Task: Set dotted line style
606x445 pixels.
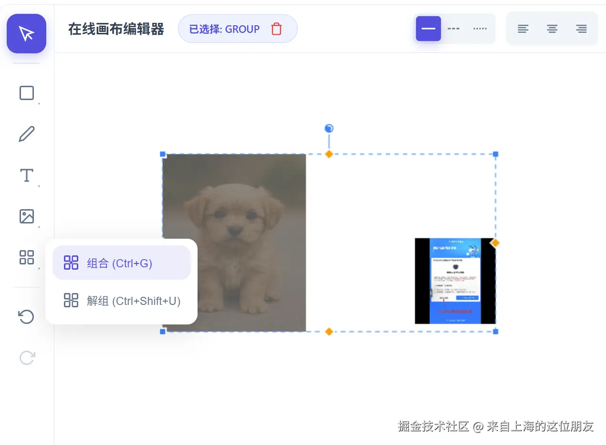Action: point(480,29)
